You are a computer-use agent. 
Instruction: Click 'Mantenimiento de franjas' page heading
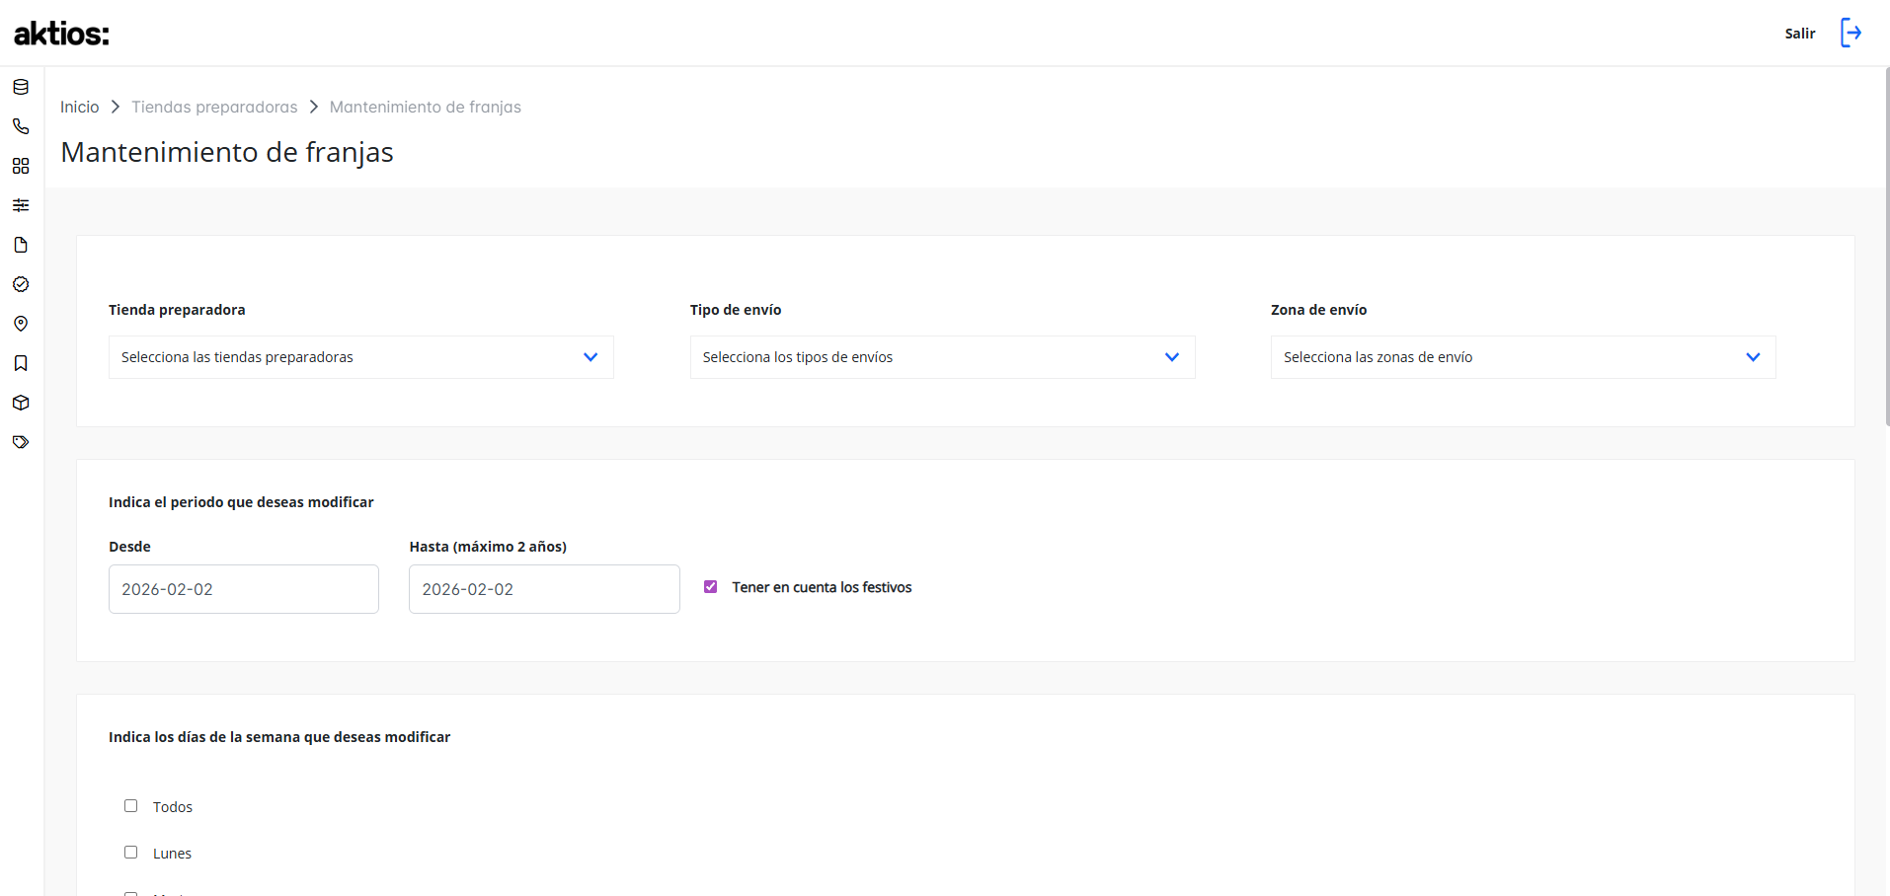pyautogui.click(x=227, y=152)
